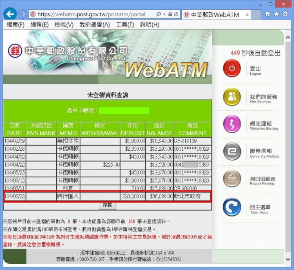Click the blue Main Menu arrow icon
Image resolution: width=294 pixels, height=270 pixels.
coord(232,207)
